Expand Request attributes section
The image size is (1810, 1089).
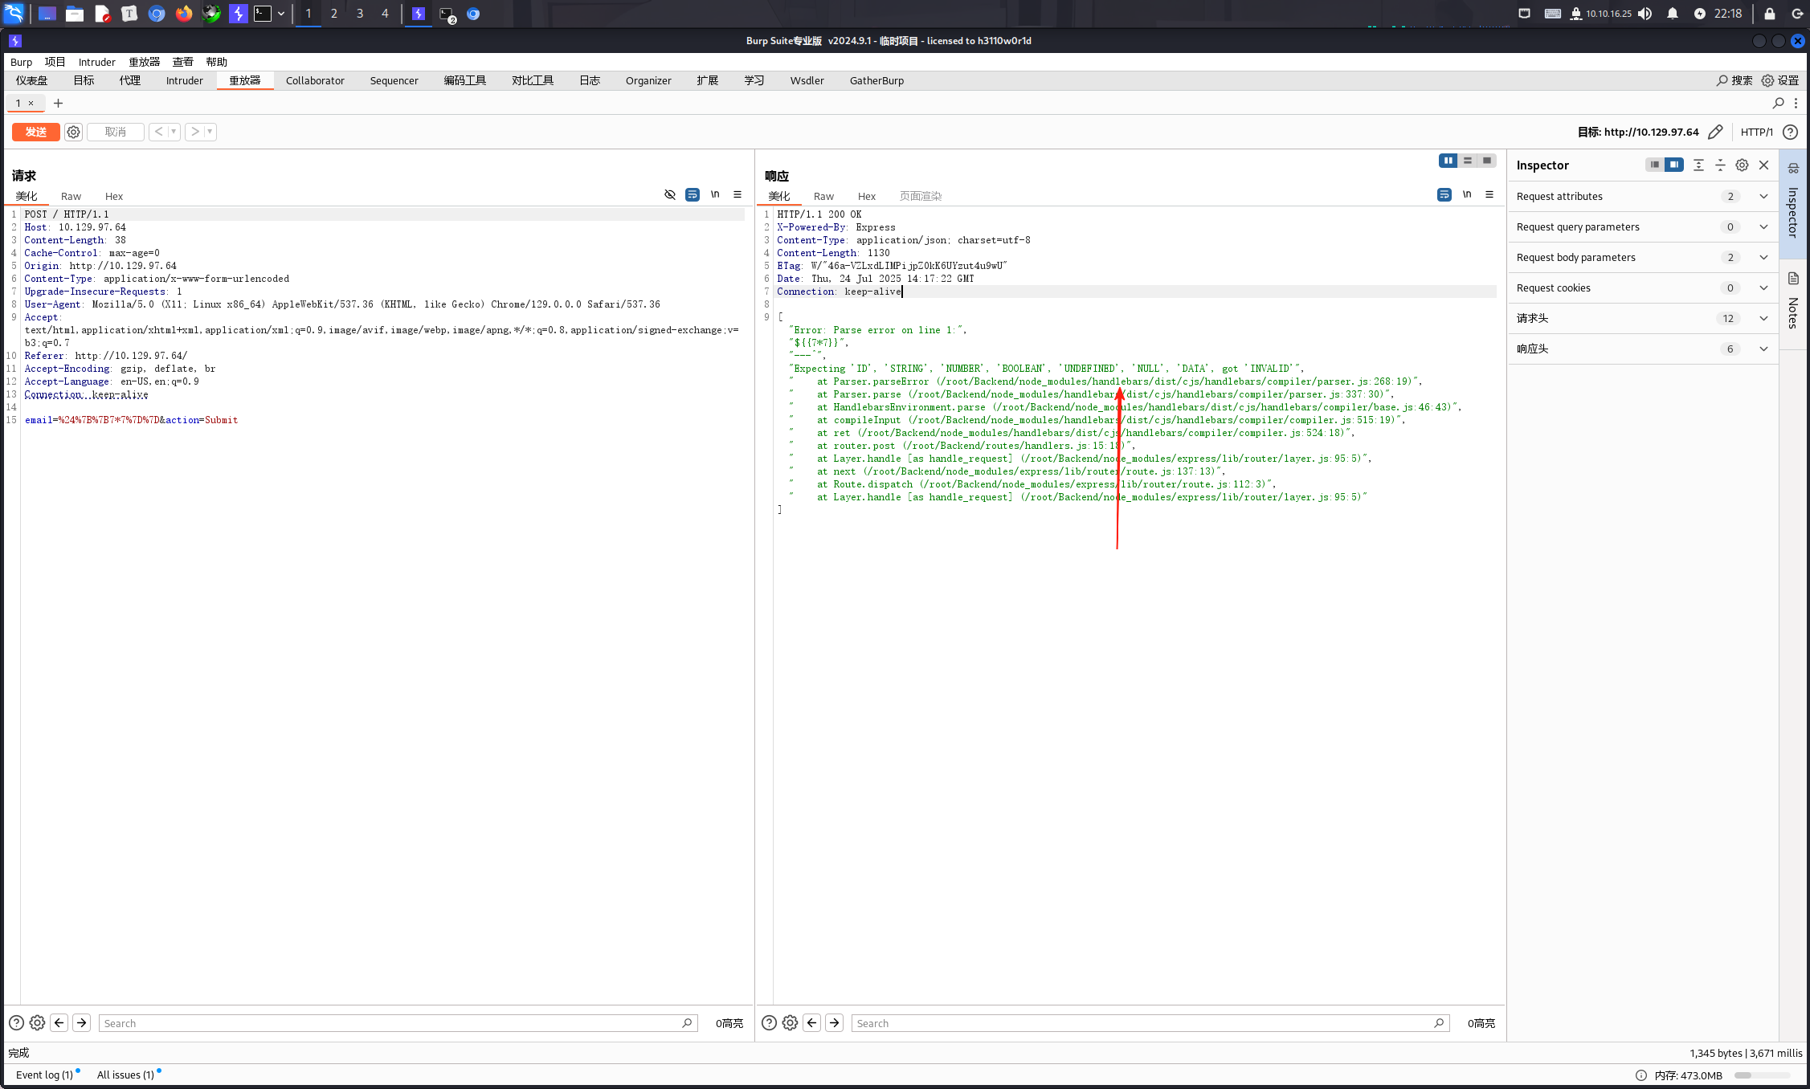[1763, 196]
